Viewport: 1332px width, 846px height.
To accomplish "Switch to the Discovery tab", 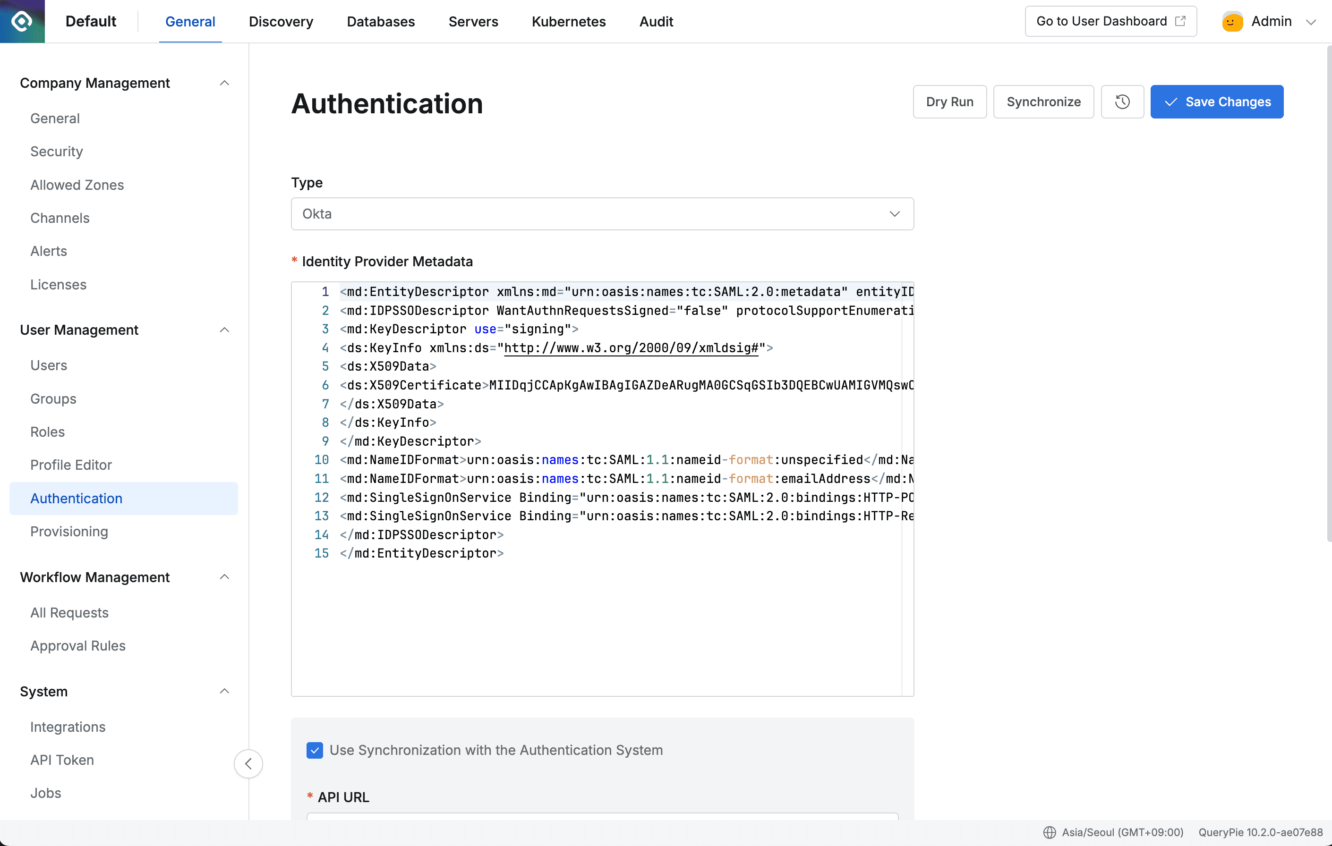I will click(x=281, y=22).
